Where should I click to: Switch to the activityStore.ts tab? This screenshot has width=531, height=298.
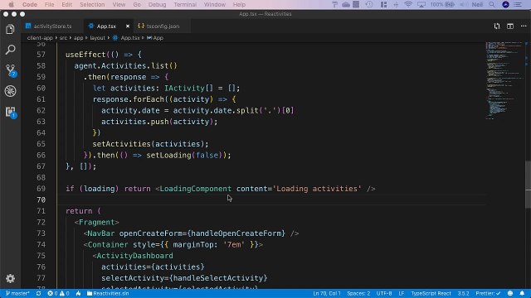(52, 26)
